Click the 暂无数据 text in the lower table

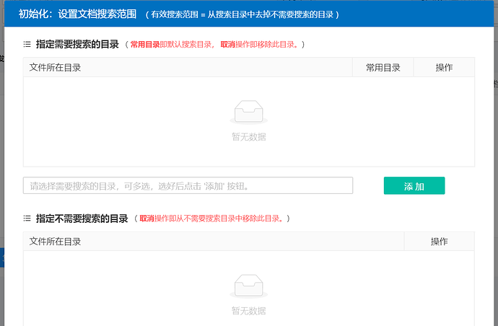[x=248, y=311]
